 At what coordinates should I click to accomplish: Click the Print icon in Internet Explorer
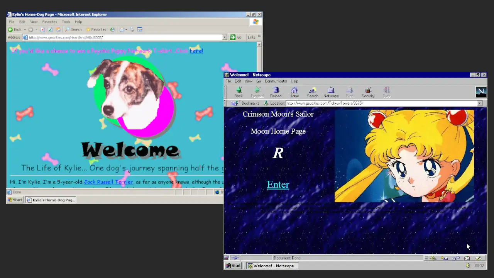[132, 30]
